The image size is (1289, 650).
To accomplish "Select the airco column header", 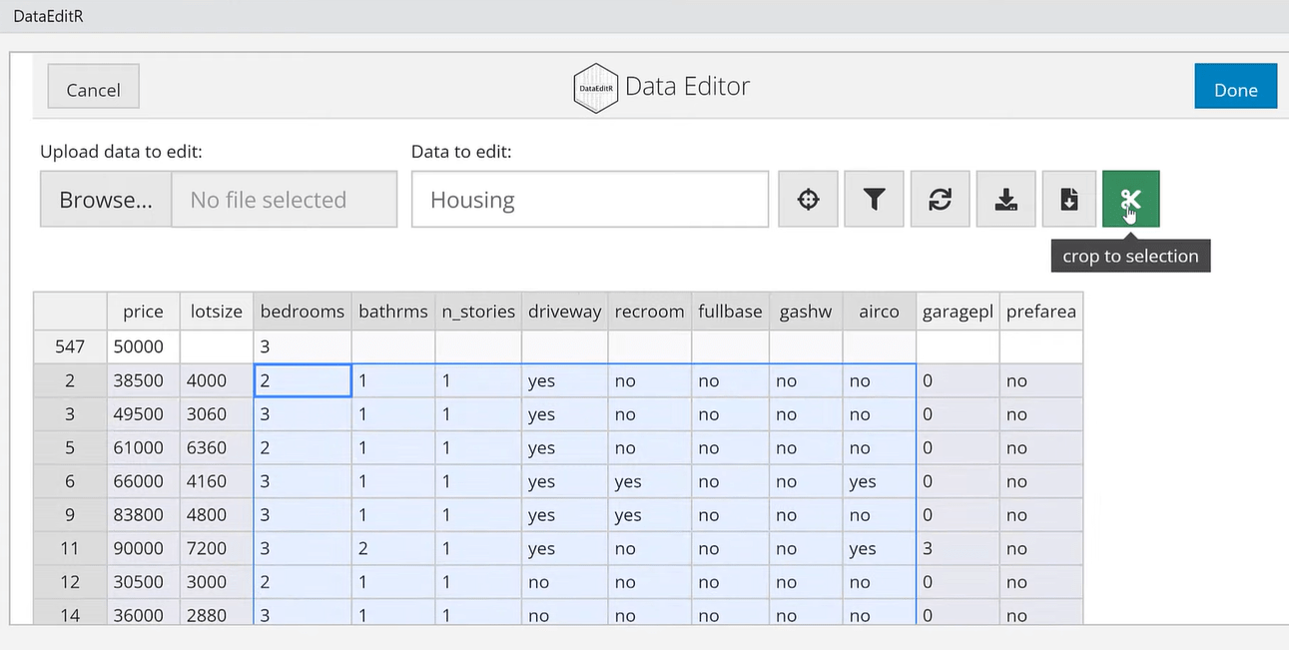I will tap(880, 312).
